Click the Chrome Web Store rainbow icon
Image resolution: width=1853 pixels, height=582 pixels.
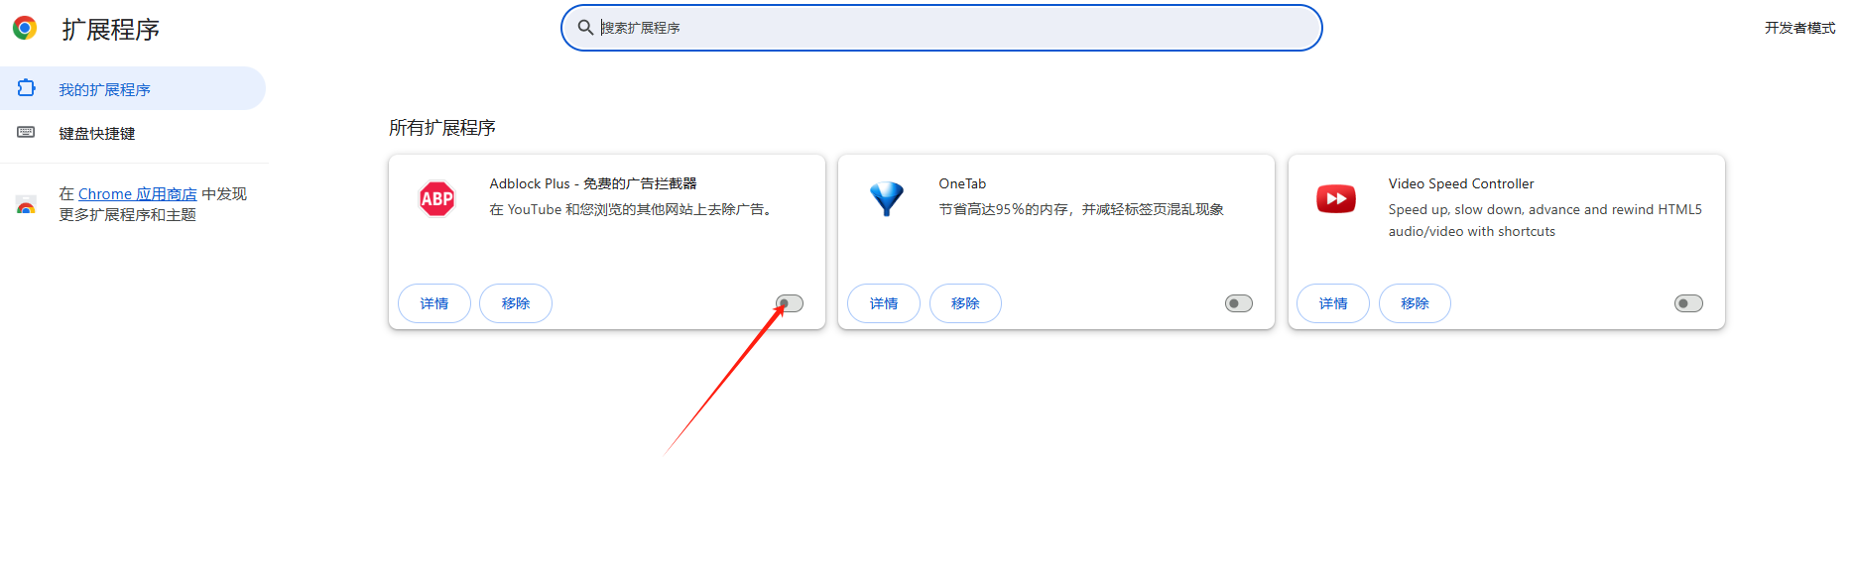(x=27, y=204)
